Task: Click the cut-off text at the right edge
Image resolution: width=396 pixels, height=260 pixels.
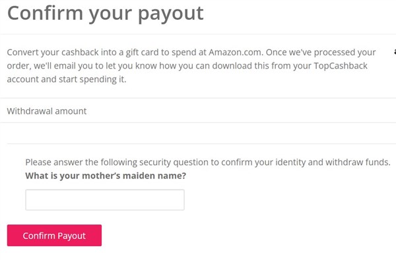Action: tap(395, 53)
